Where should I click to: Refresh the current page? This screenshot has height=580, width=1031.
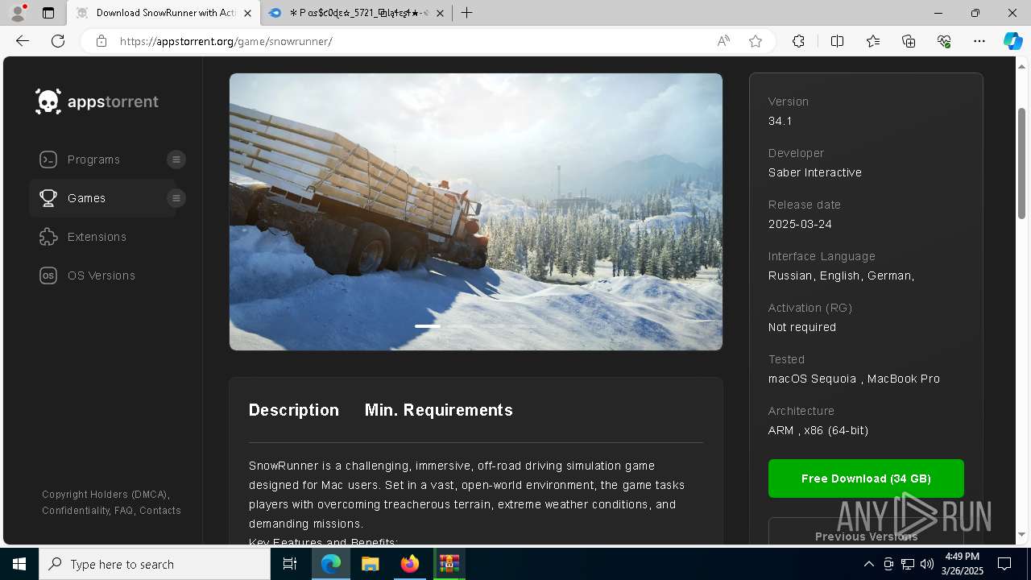[58, 41]
